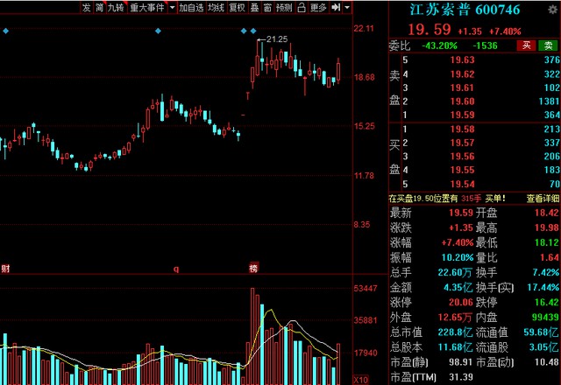Open the 查看详细 view details link
The image size is (561, 385).
coord(543,199)
